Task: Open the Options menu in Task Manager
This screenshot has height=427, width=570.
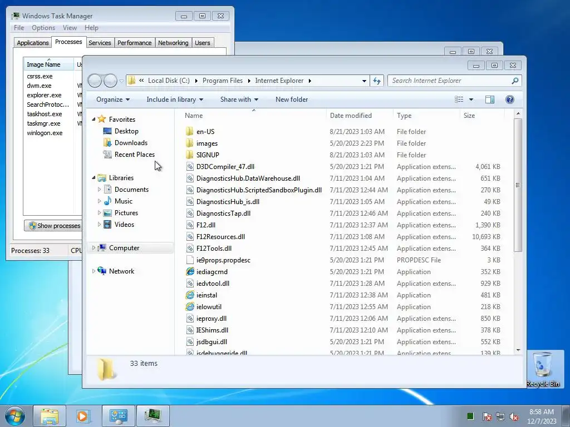Action: click(43, 28)
